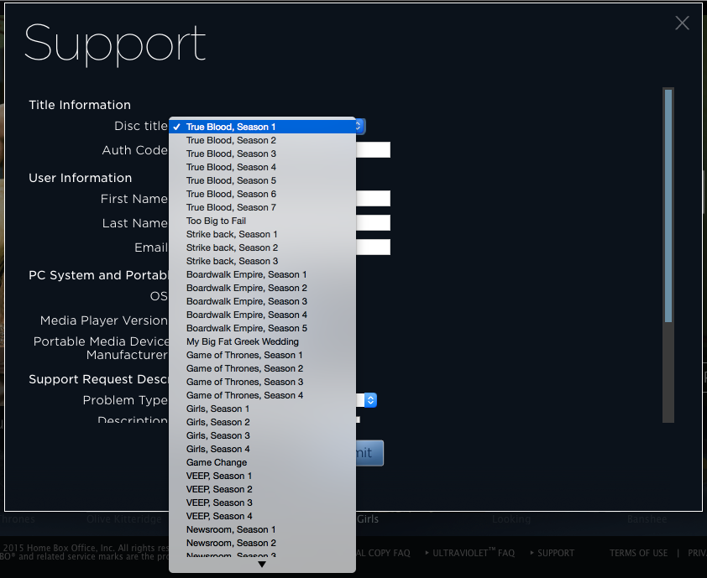The width and height of the screenshot is (707, 578).
Task: Select True Blood, Season 3 option
Action: 263,154
